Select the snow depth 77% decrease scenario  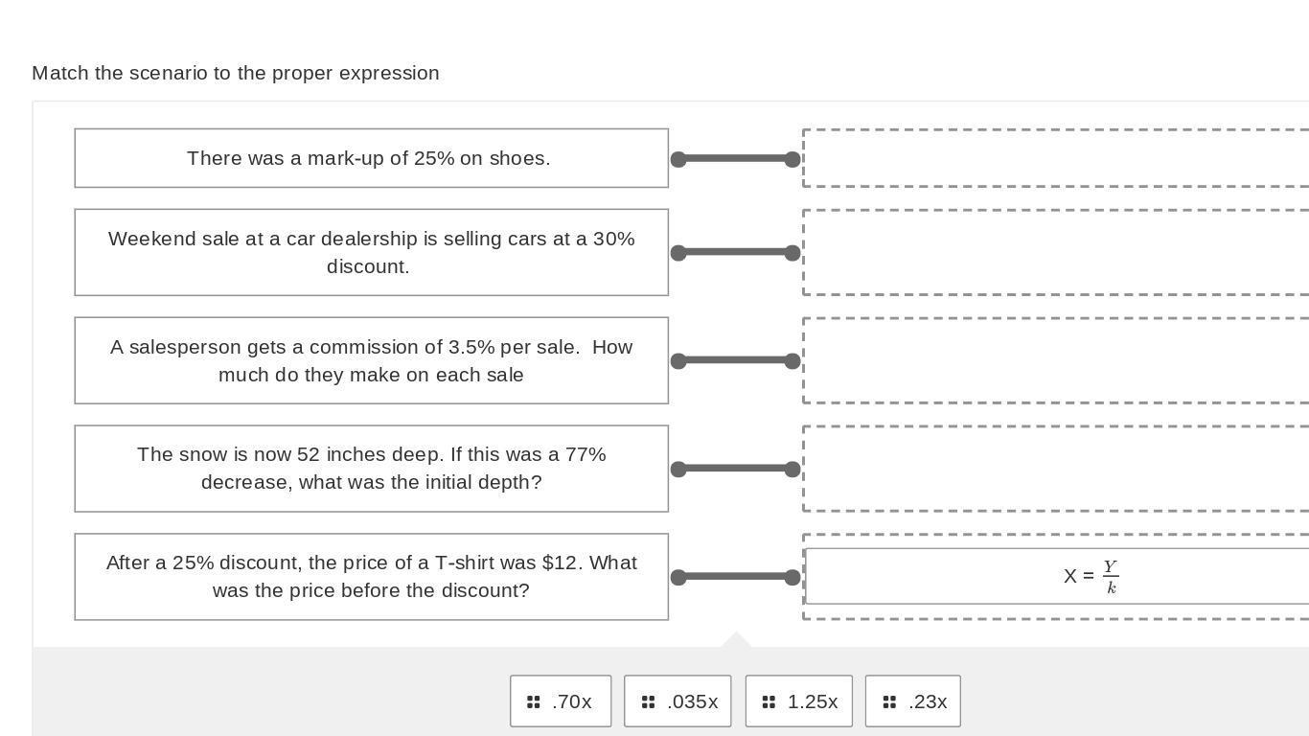[x=371, y=469]
